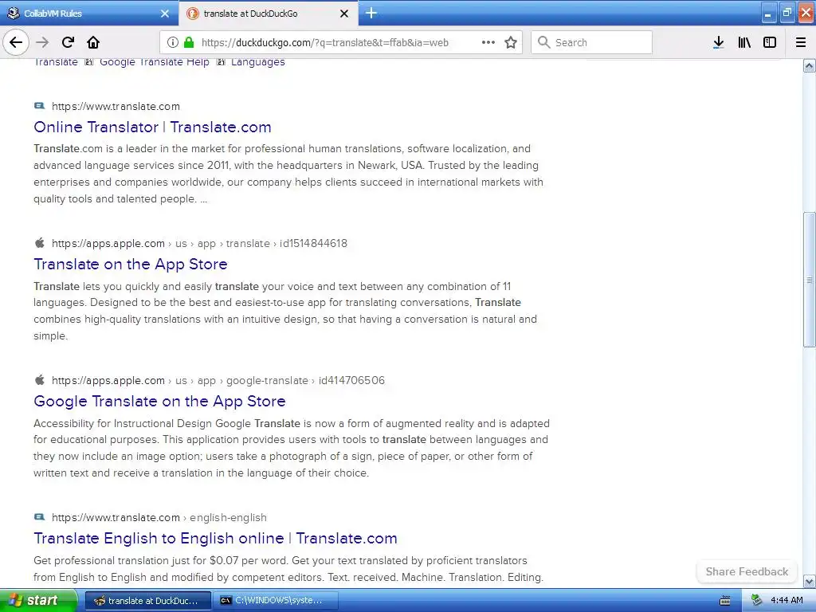Send feedback via Share Feedback button
Screen dimensions: 816x612
point(747,571)
